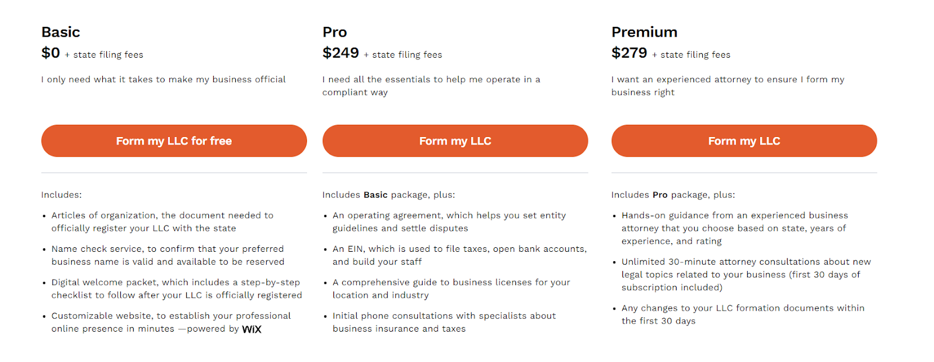Viewport: 934px width, 362px height.
Task: Click the 'Customizable website' bullet item
Action: coord(171,322)
